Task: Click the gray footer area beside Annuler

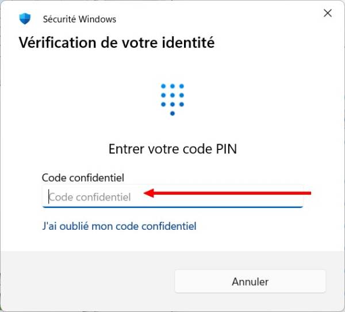Action: (86, 282)
